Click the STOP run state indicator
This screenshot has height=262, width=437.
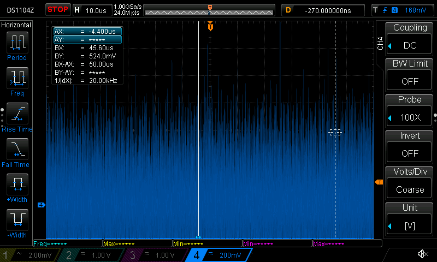coord(58,10)
